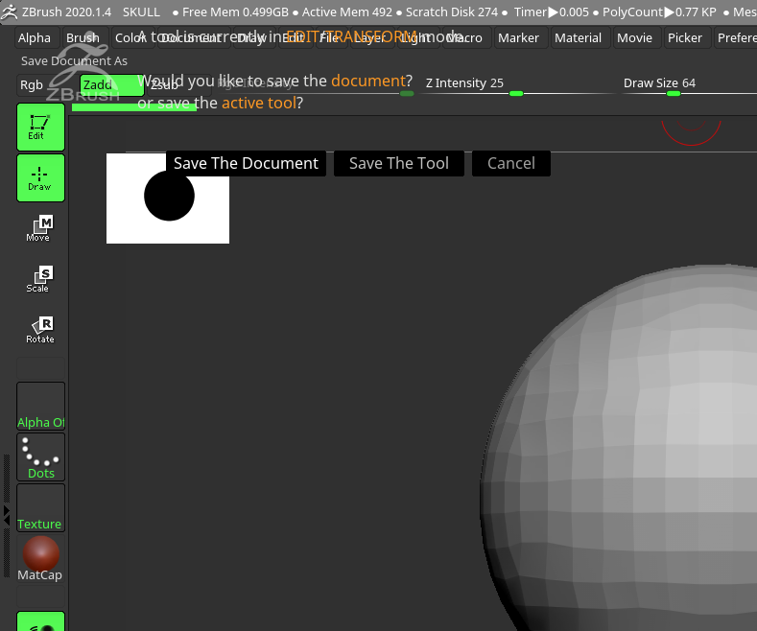Click the PolyCount readout in title bar

pyautogui.click(x=659, y=12)
